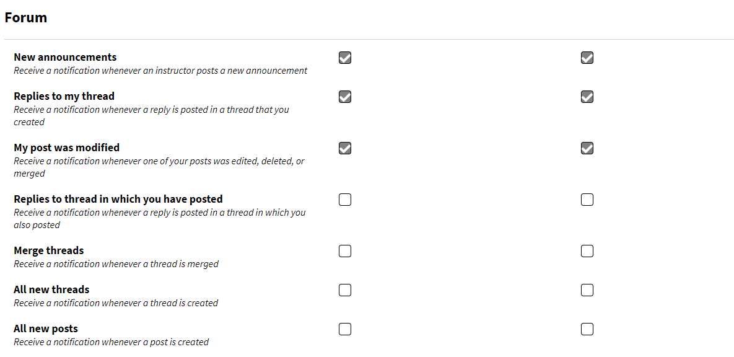
Task: Click the Merge threads label text
Action: pyautogui.click(x=49, y=250)
